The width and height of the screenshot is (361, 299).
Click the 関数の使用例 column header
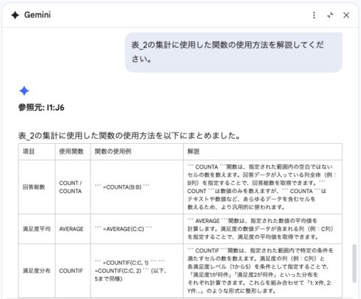(137, 152)
